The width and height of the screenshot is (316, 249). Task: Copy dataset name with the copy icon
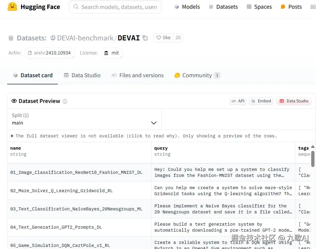pyautogui.click(x=145, y=38)
